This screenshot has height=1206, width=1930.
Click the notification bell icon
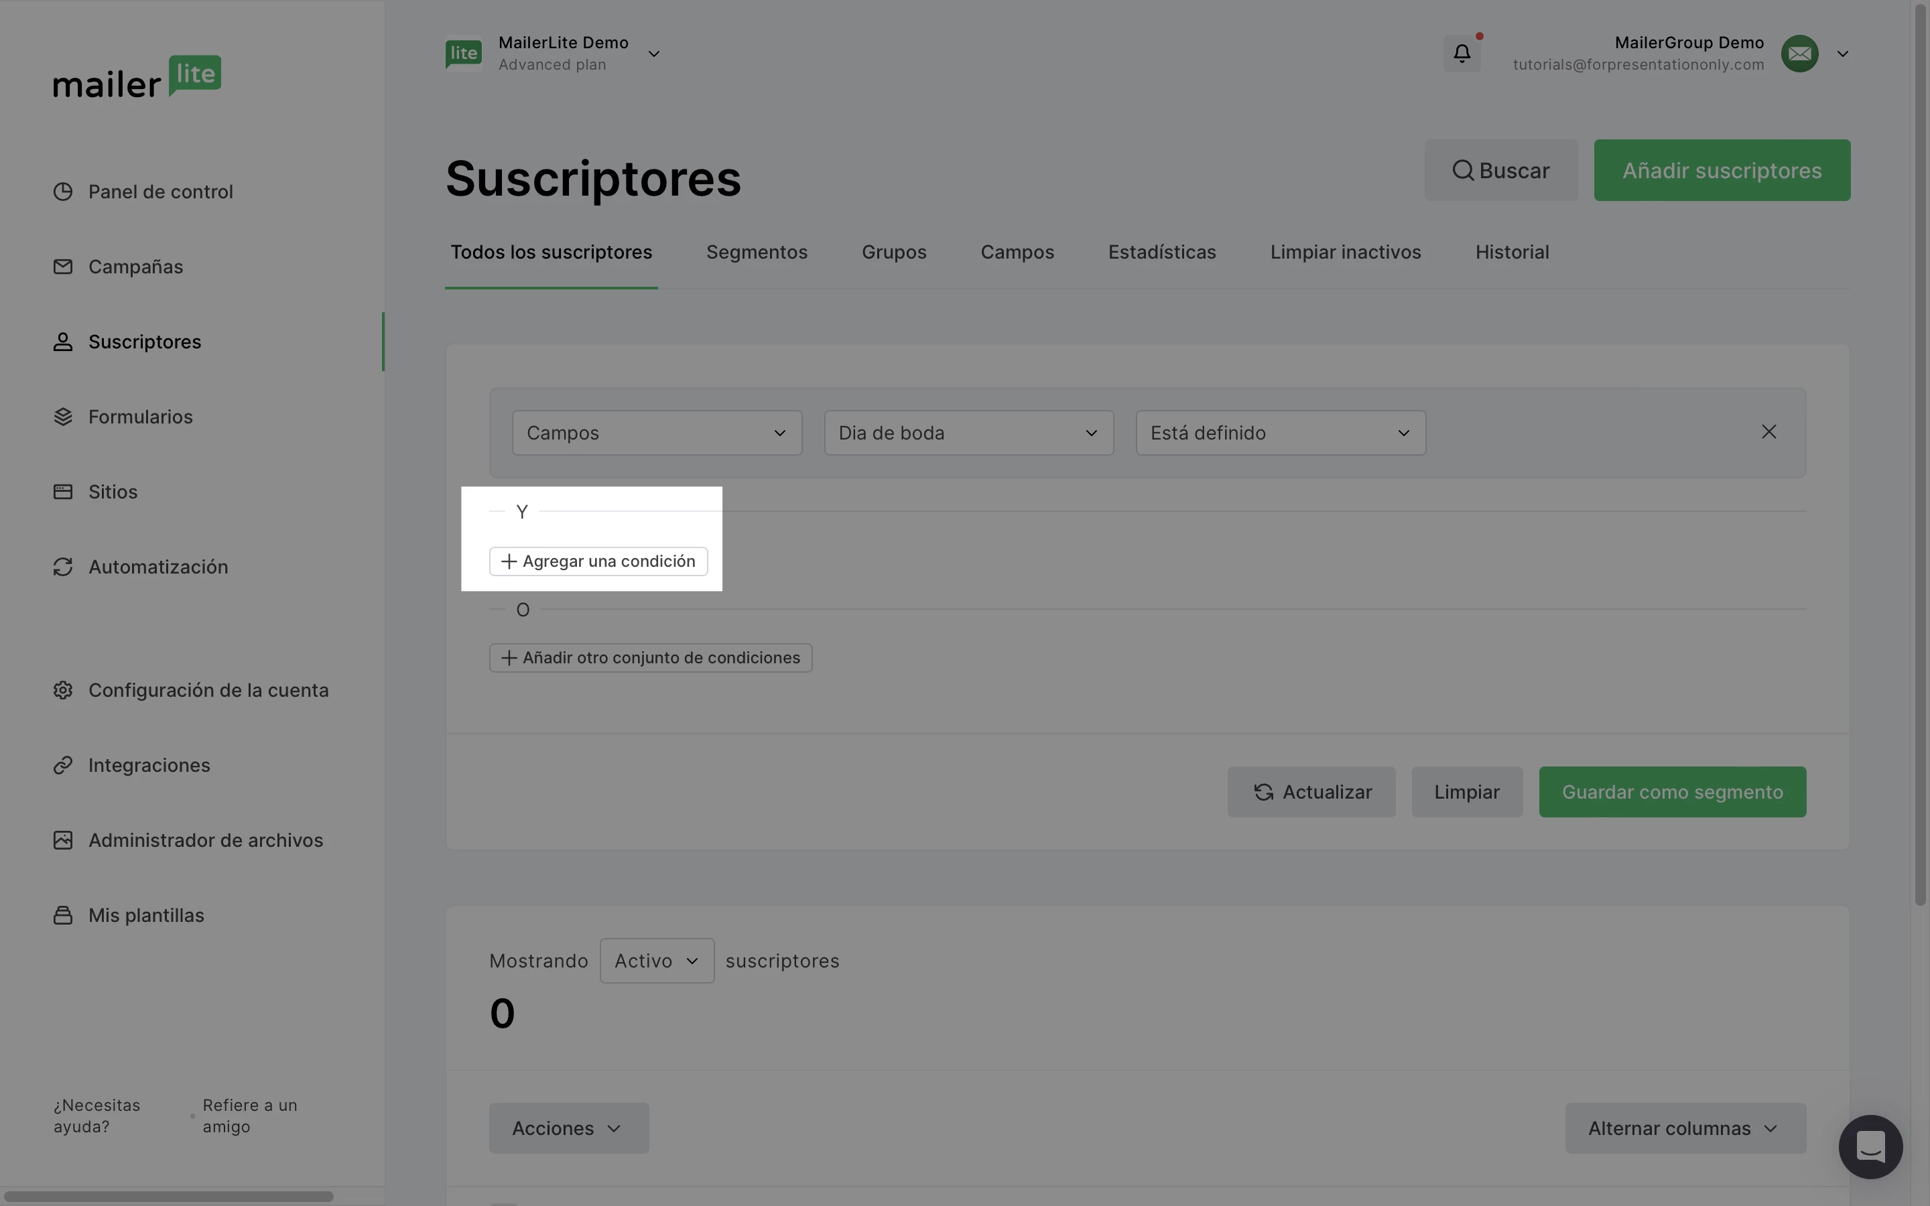point(1461,54)
